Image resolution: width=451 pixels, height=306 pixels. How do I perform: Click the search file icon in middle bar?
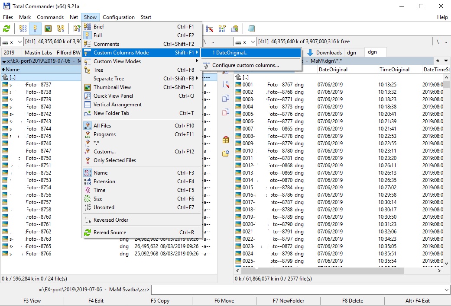226,84
